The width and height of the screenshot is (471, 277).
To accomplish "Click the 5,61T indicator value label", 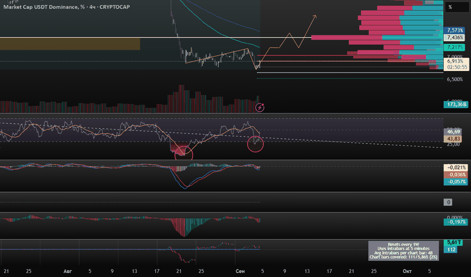I will click(x=453, y=242).
